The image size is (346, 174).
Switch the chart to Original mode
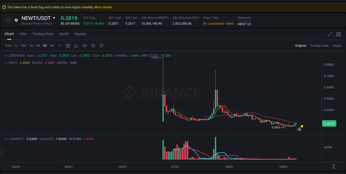click(x=301, y=46)
